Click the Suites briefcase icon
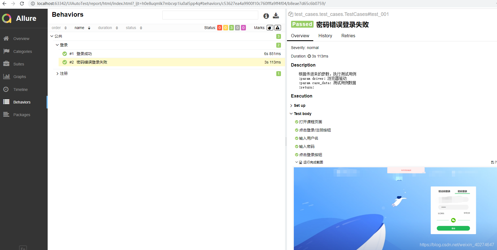 tap(6, 64)
